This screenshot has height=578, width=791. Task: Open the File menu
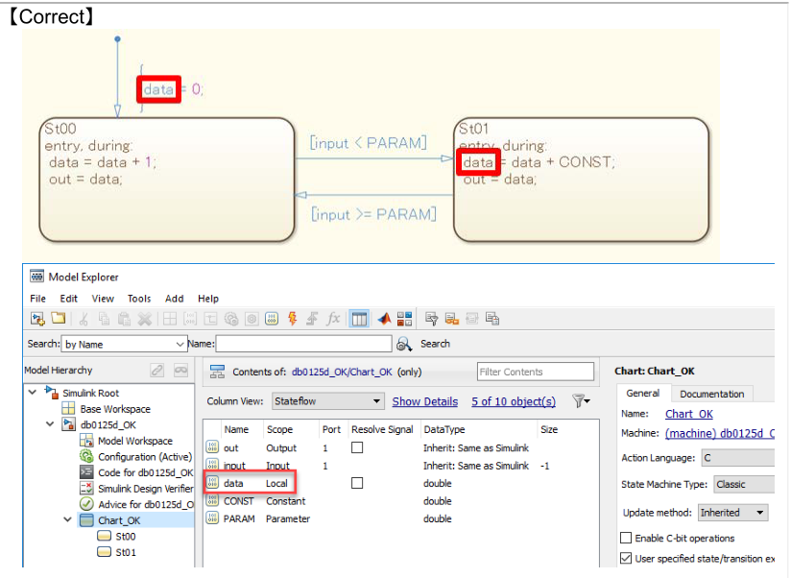(x=37, y=299)
